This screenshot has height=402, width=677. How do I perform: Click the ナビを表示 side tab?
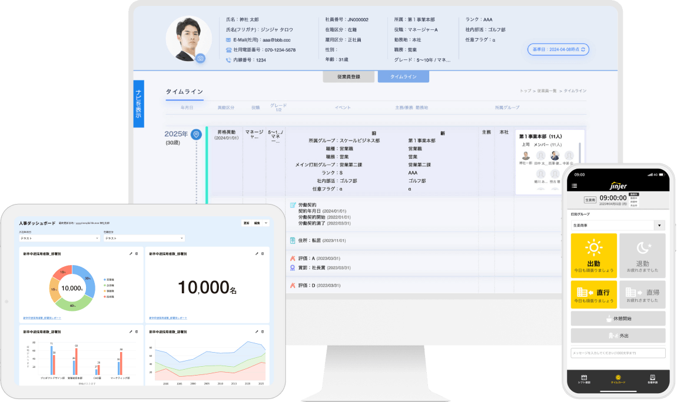point(139,104)
